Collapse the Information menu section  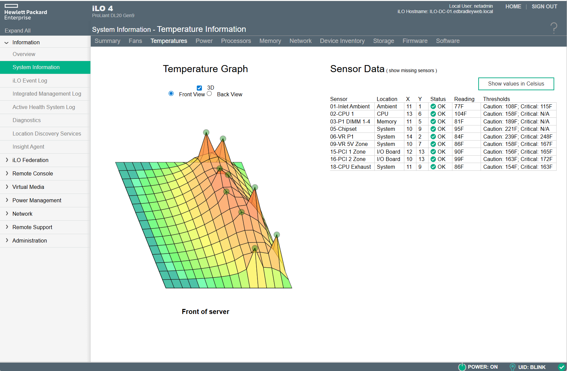[x=6, y=43]
